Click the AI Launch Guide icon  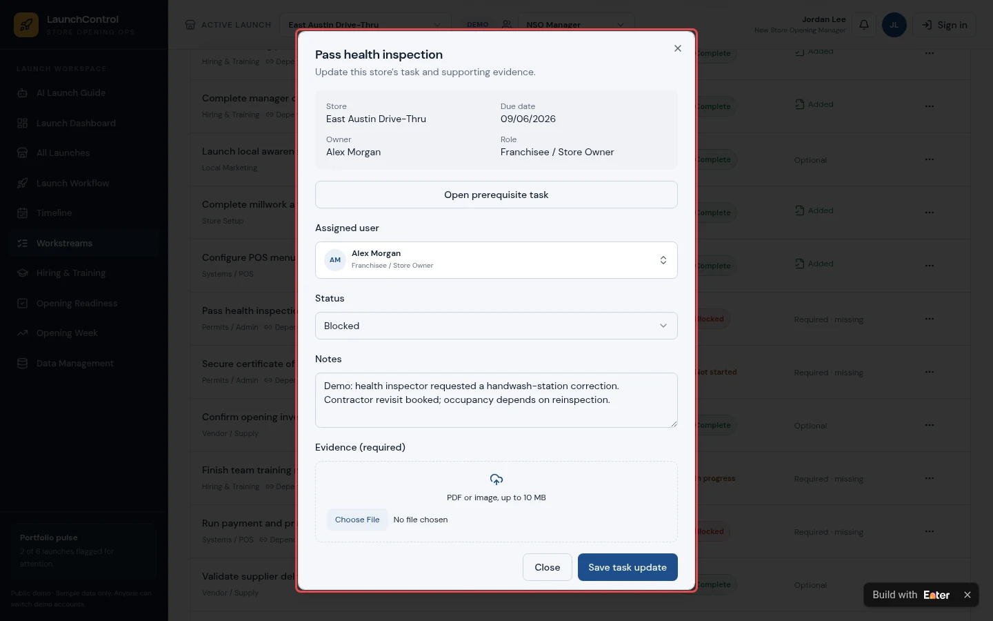click(22, 93)
